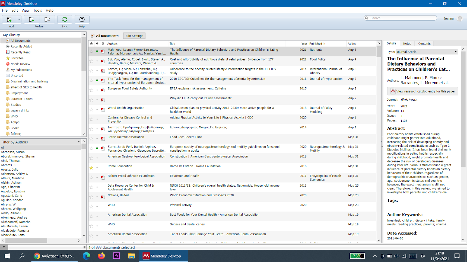467x262 pixels.
Task: Select the Physical activity WHO 2020 row title
Action: [x=181, y=205]
